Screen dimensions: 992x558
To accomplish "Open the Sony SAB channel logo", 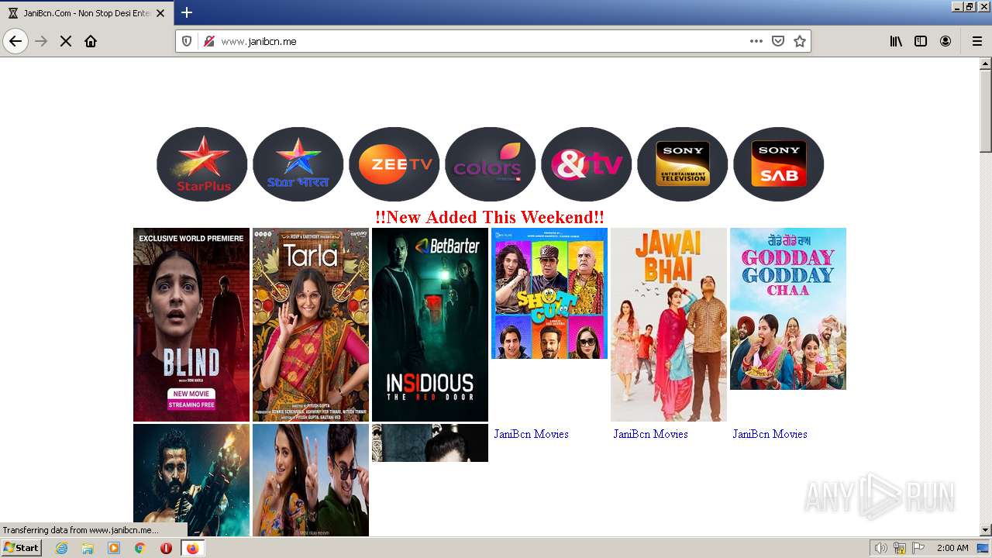I will tap(779, 164).
